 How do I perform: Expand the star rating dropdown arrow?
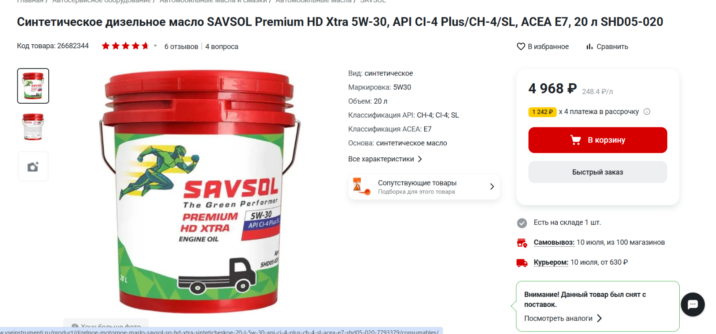click(x=155, y=46)
